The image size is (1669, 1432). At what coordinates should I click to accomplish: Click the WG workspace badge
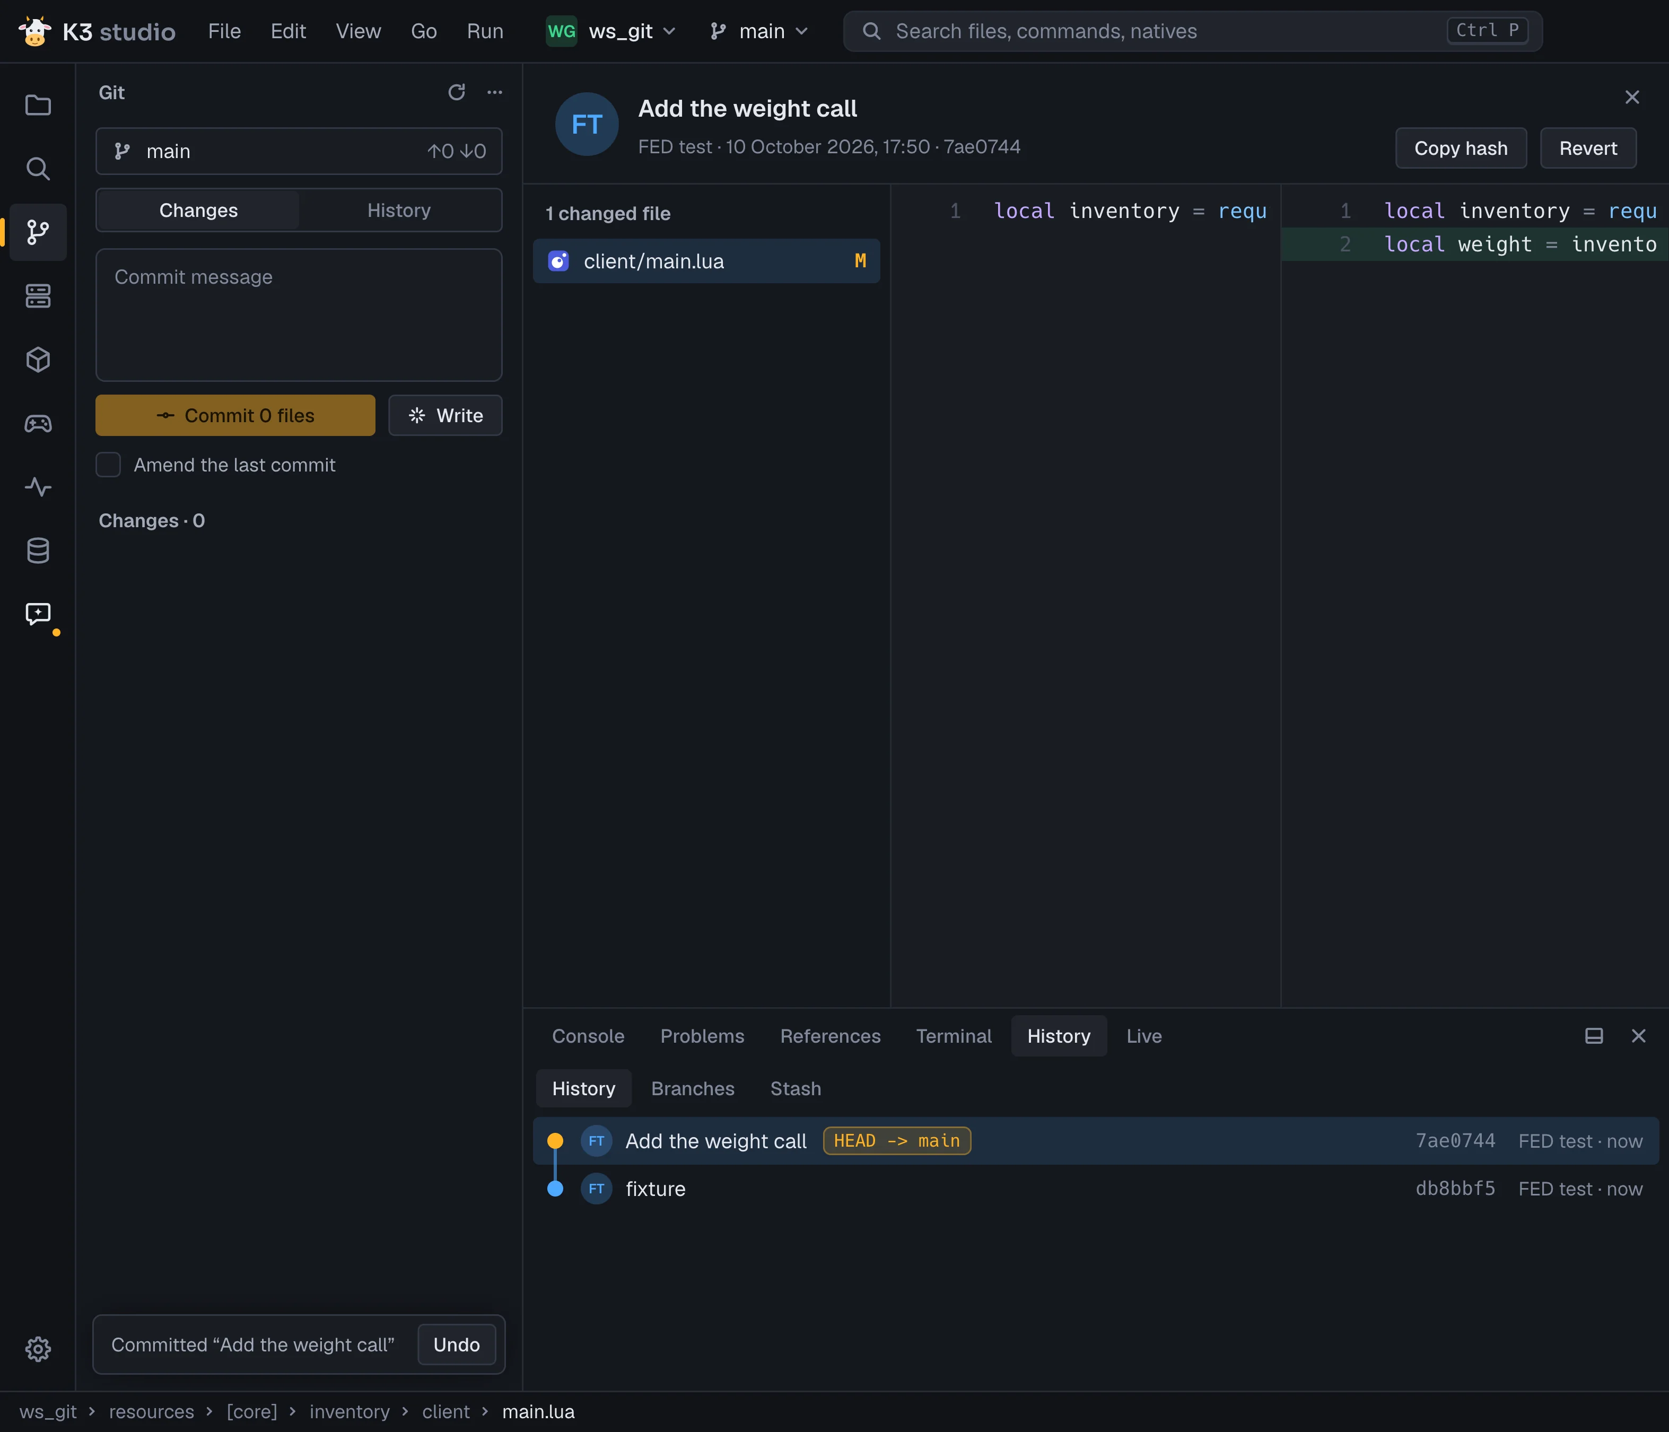click(x=562, y=31)
